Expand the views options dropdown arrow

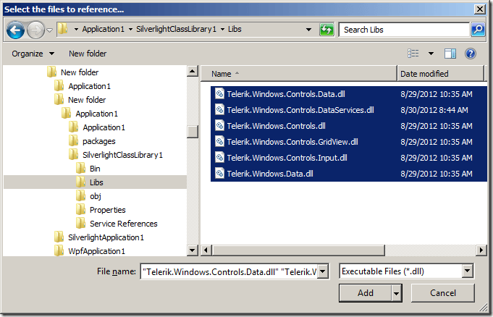(431, 54)
